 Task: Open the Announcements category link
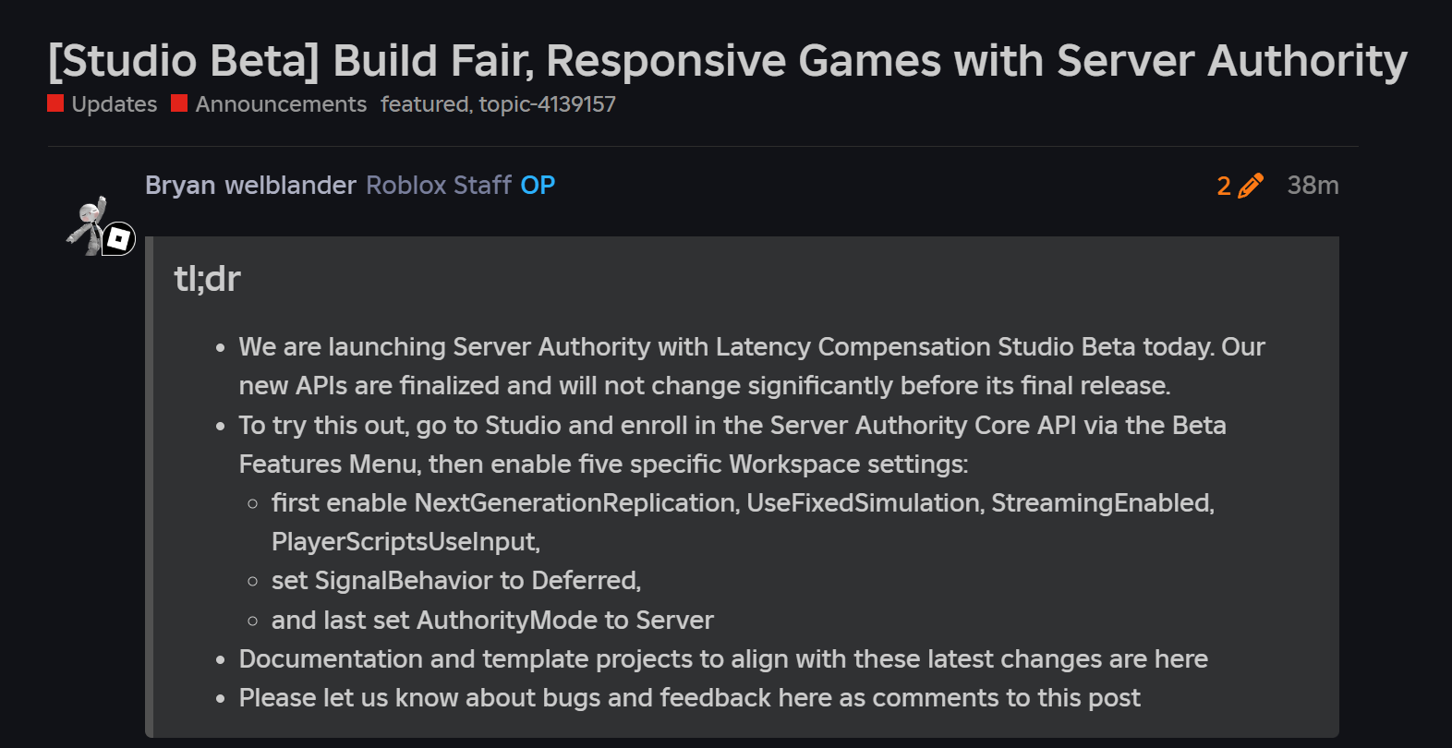(x=281, y=104)
